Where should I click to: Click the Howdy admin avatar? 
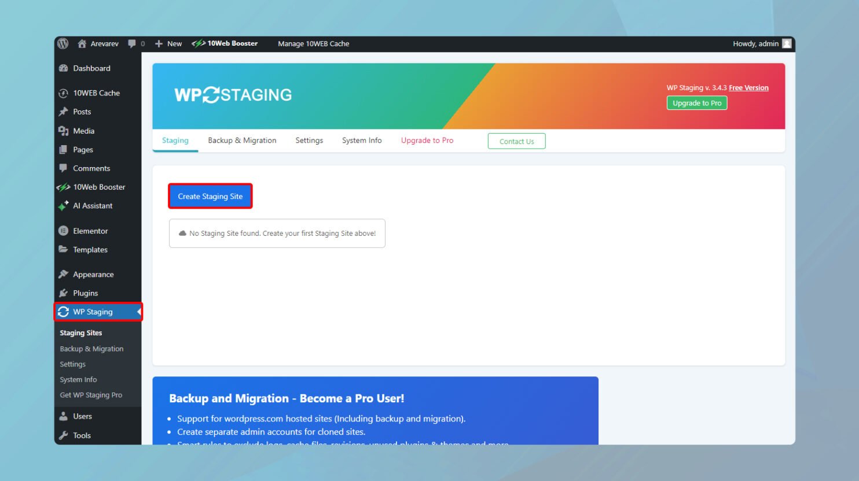pyautogui.click(x=785, y=43)
